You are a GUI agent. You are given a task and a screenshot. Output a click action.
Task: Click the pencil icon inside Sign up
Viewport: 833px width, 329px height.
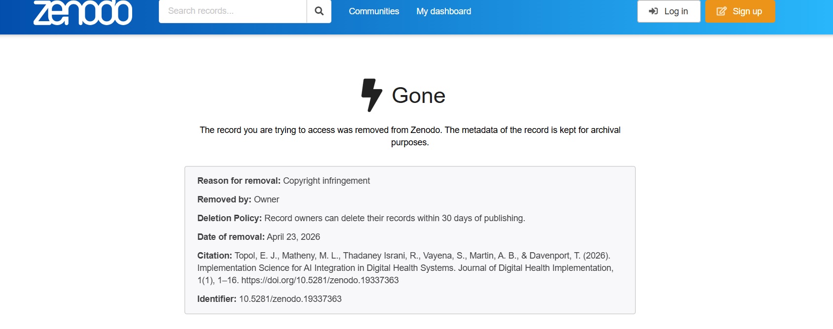coord(721,11)
